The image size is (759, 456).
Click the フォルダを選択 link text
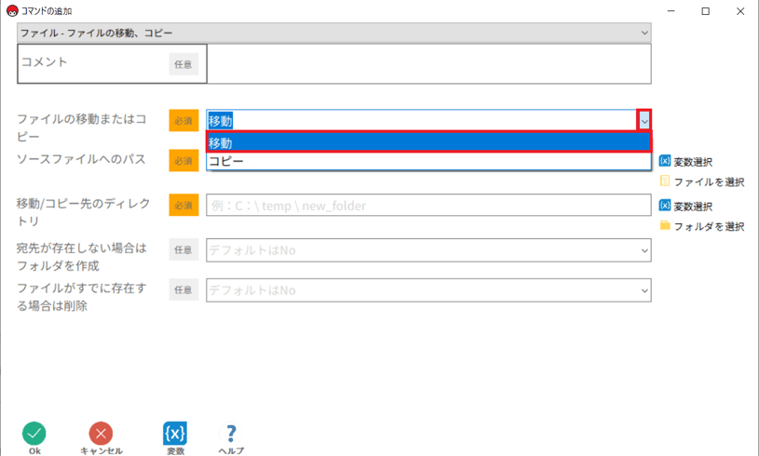pyautogui.click(x=709, y=226)
